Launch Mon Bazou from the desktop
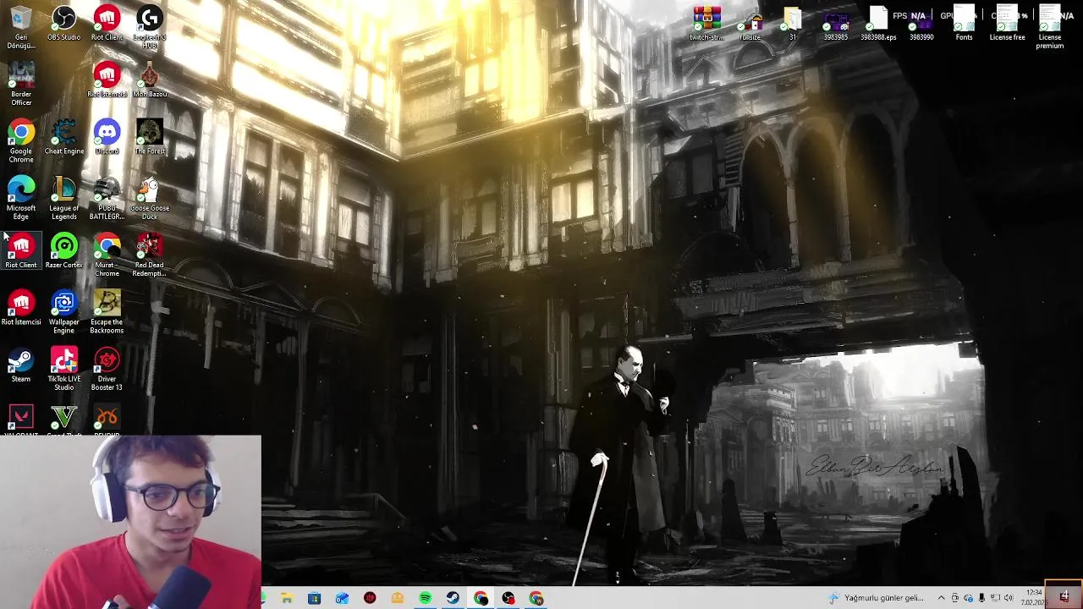 pyautogui.click(x=150, y=80)
